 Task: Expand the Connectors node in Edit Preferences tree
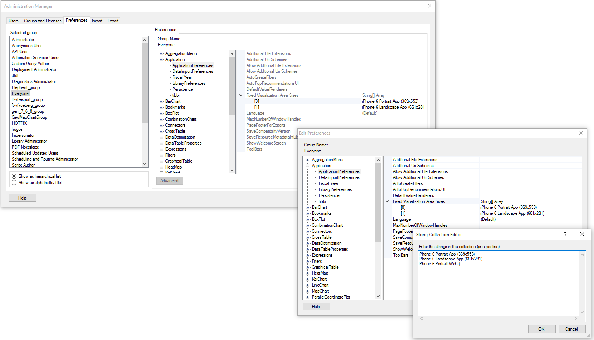(x=308, y=231)
